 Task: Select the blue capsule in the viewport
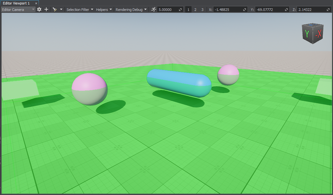coord(179,81)
